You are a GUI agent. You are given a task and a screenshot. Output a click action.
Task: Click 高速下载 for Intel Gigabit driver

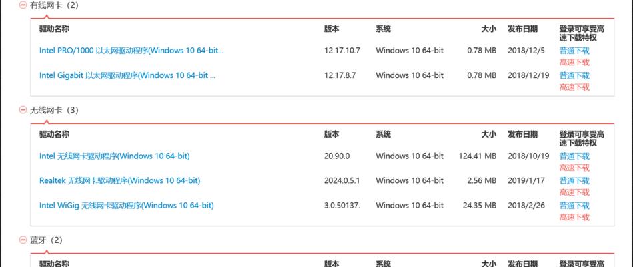574,87
